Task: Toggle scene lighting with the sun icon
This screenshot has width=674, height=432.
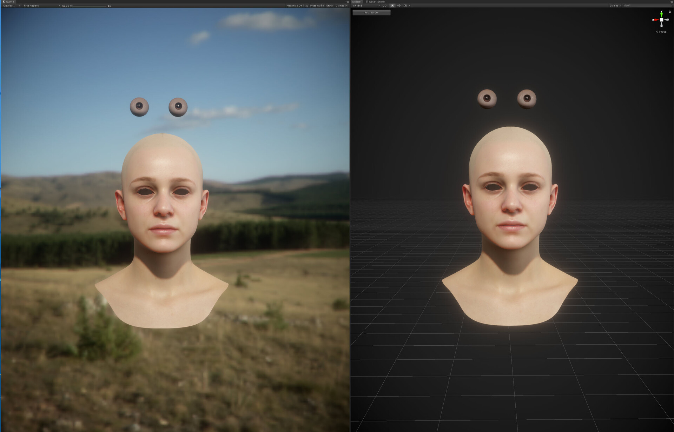Action: [x=392, y=6]
